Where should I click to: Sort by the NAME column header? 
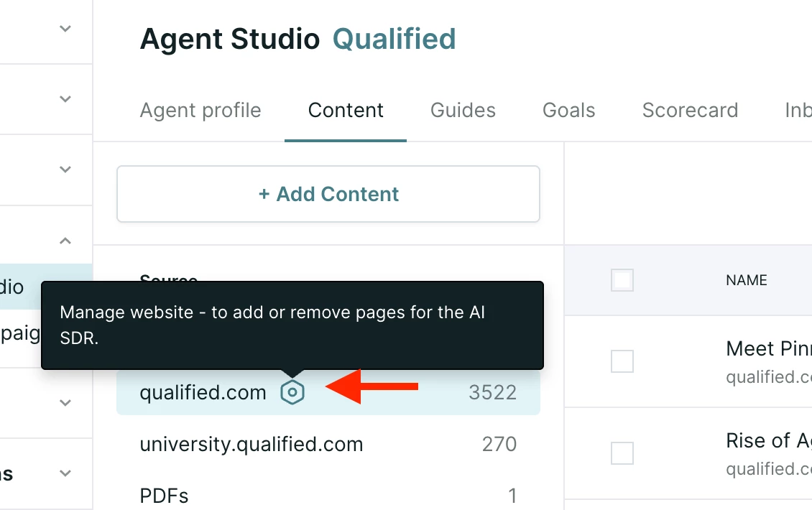746,280
